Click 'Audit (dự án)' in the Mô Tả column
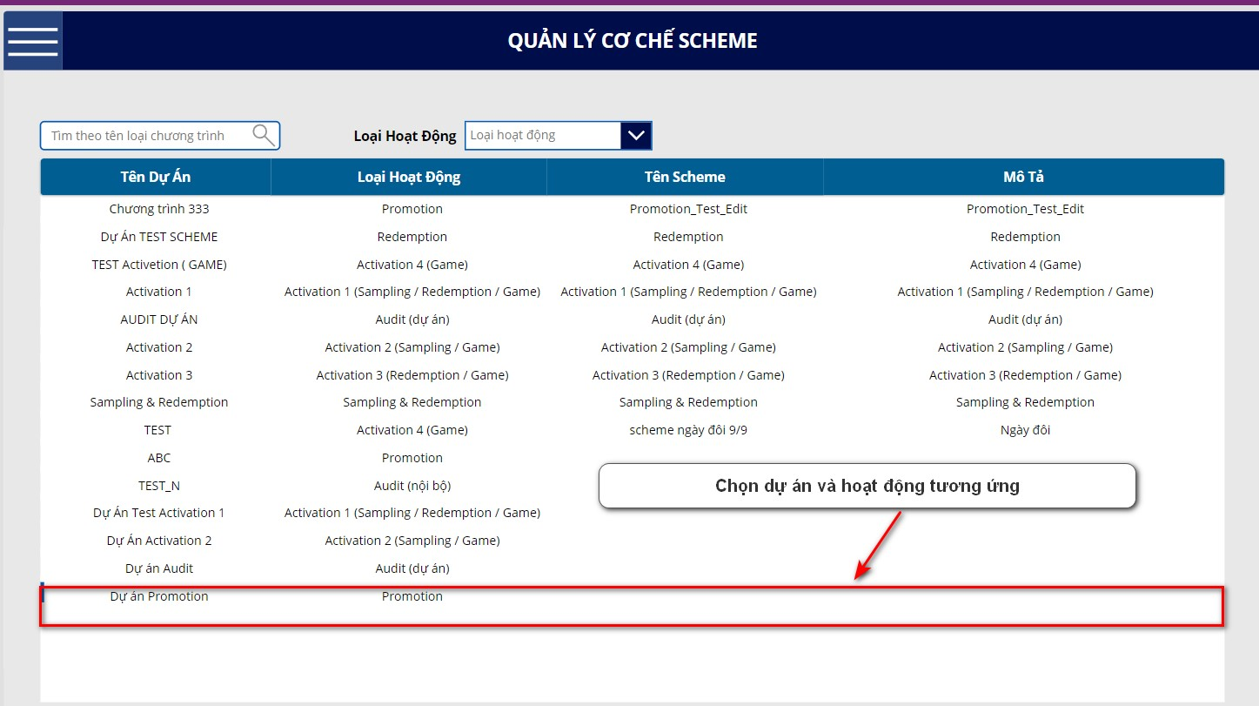 1025,319
